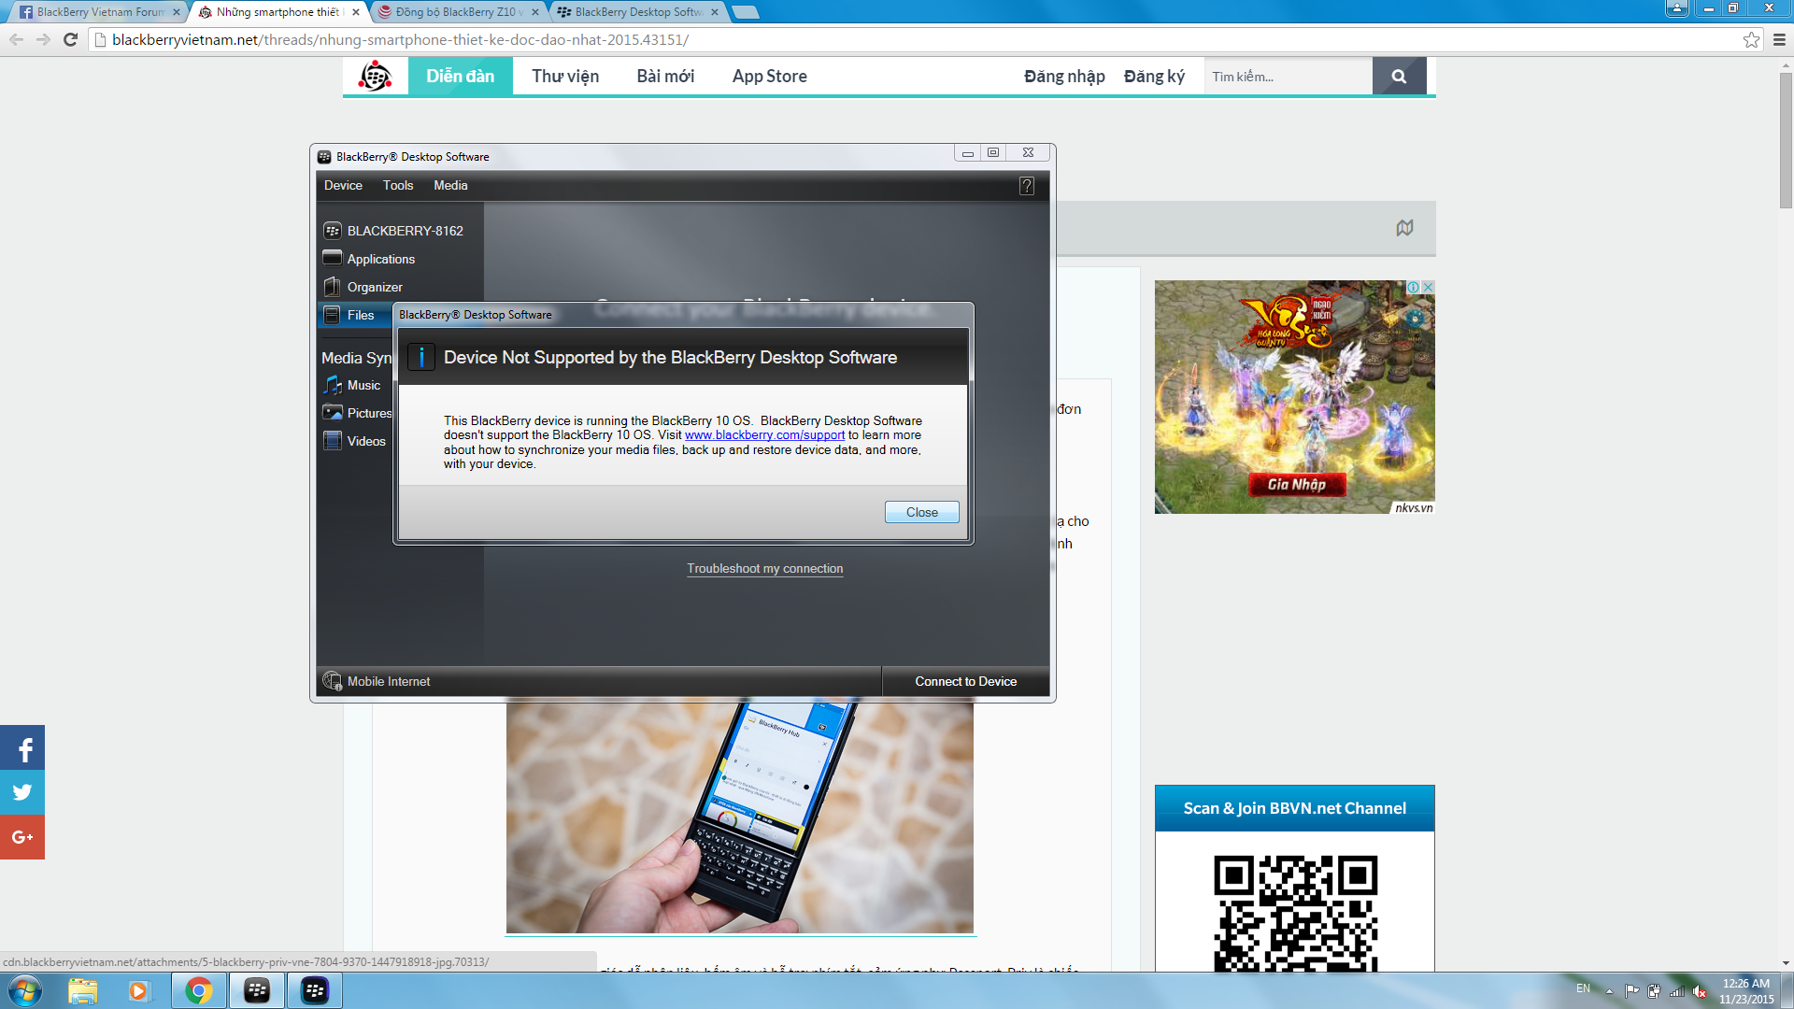Open the Diễn đàn tab
This screenshot has height=1009, width=1794.
pyautogui.click(x=460, y=76)
